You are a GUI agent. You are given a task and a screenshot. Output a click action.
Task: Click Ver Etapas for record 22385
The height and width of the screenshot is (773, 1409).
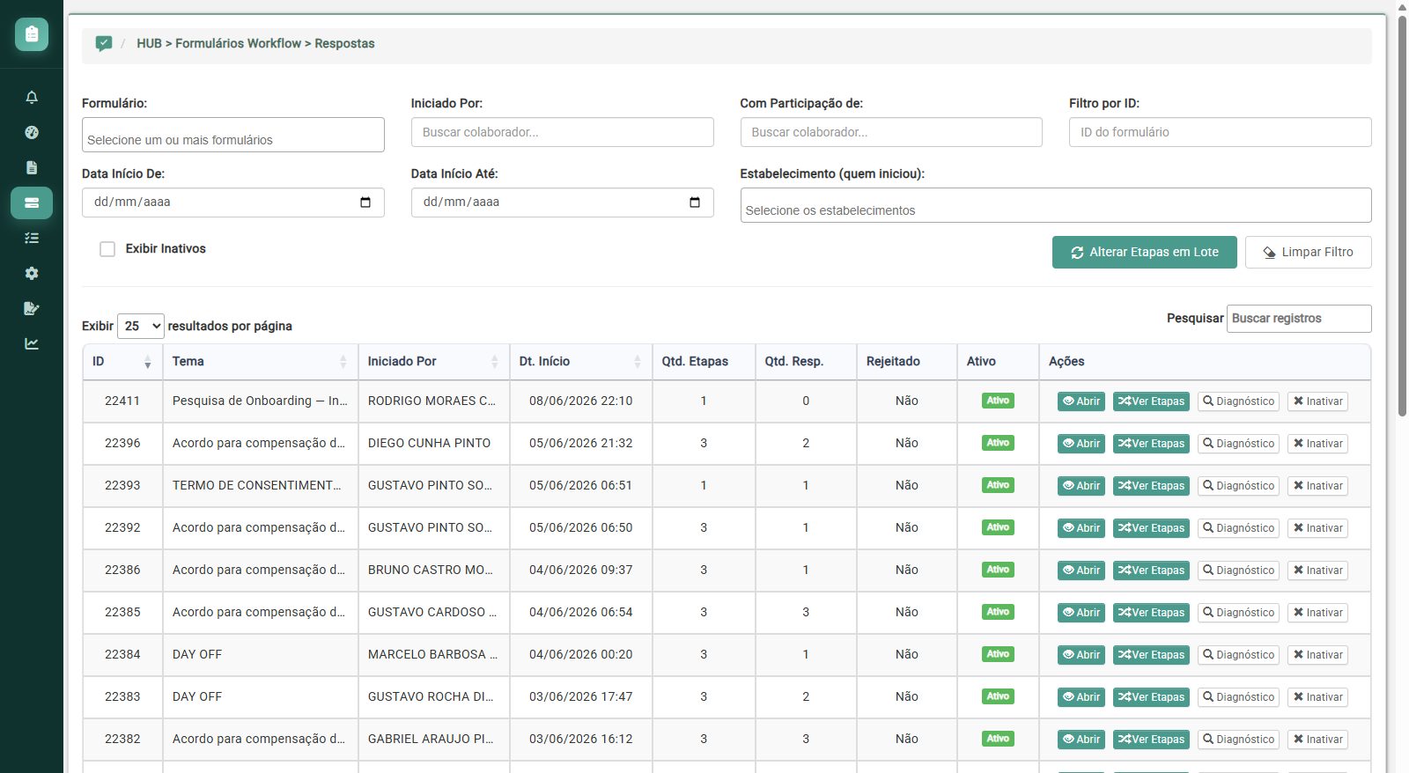pos(1152,613)
